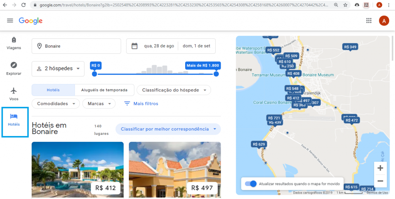The width and height of the screenshot is (395, 199).
Task: Switch to Aluguéis de temporada tab
Action: [104, 90]
